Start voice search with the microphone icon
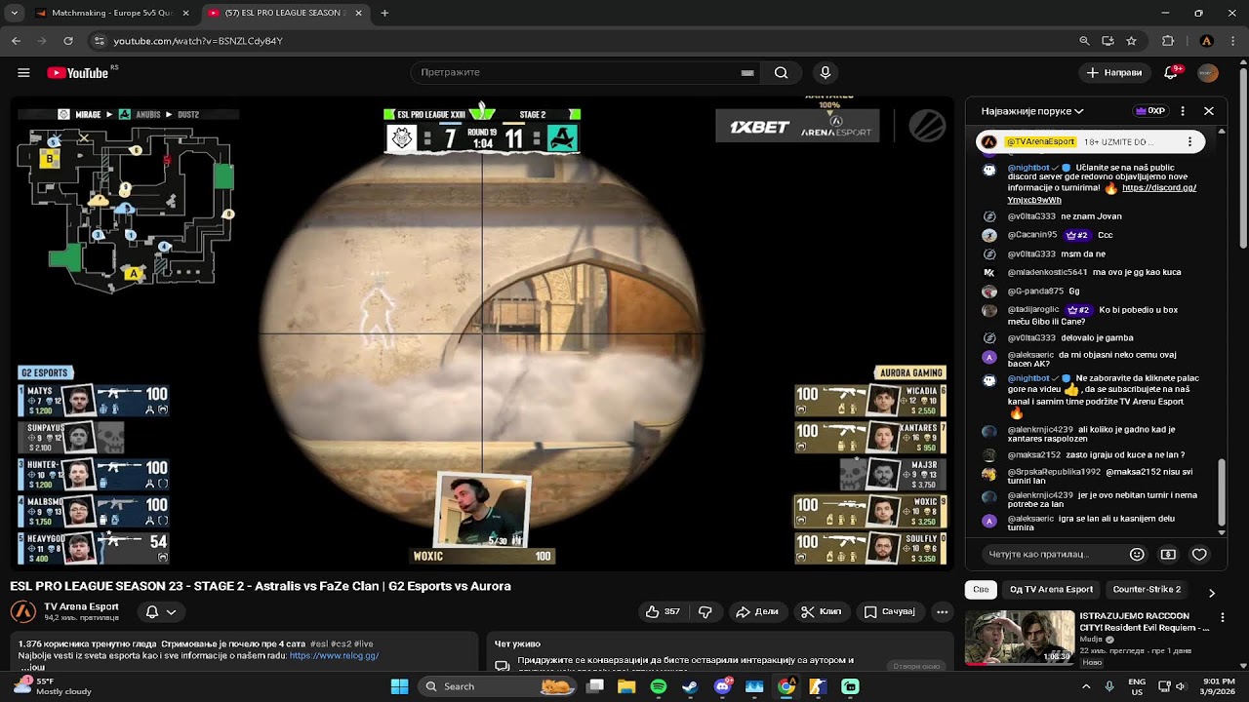The image size is (1249, 702). (826, 72)
